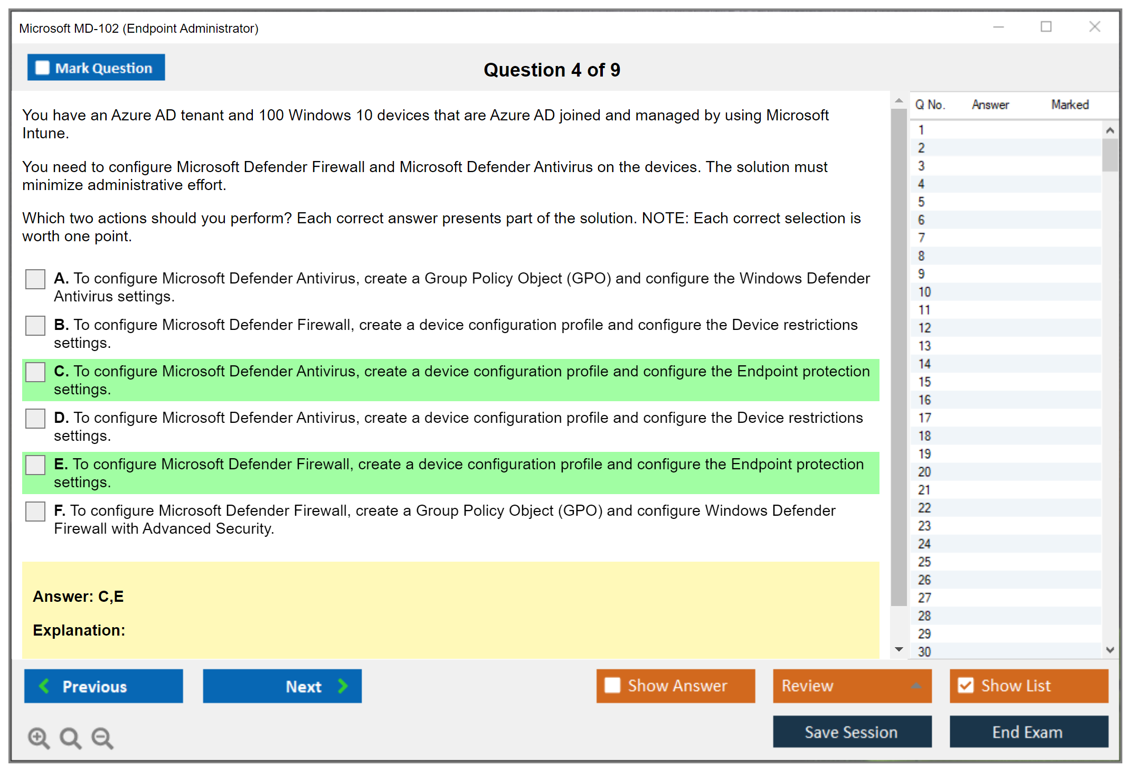Viewport: 1135px width, 776px height.
Task: Toggle the Show List checkbox
Action: pyautogui.click(x=966, y=686)
